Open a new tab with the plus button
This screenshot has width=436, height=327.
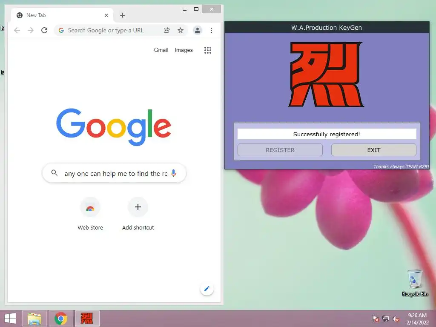[123, 15]
